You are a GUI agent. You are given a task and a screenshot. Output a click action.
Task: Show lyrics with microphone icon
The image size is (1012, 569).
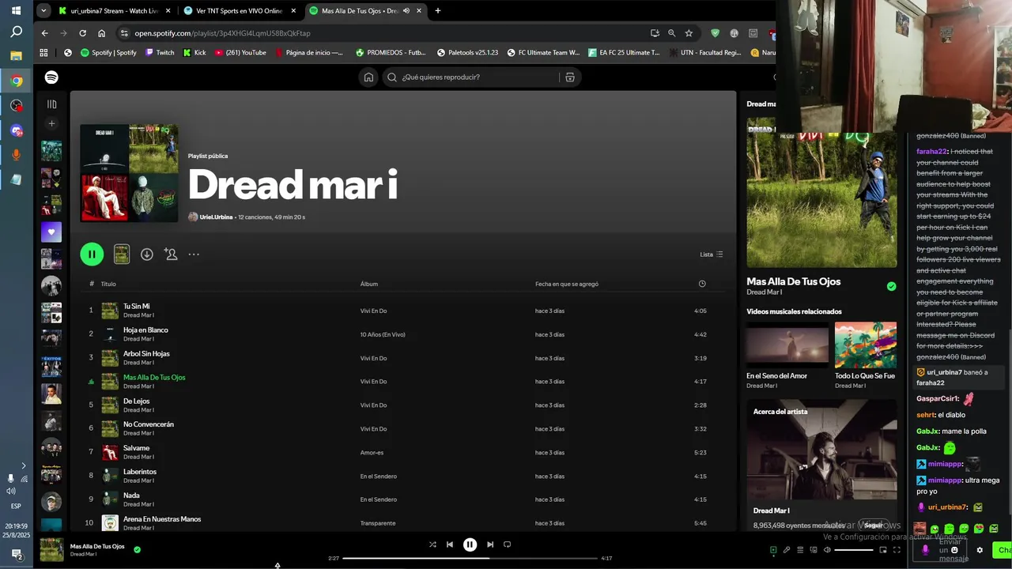pos(787,550)
